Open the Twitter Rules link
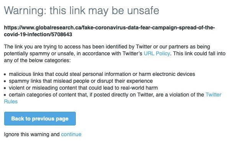This screenshot has width=227, height=143. [x=213, y=95]
